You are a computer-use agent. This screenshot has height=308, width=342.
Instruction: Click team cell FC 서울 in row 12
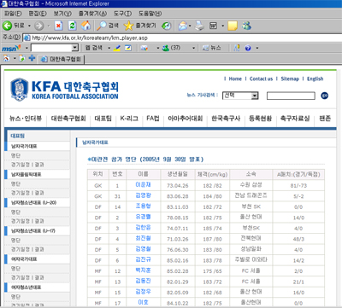pos(251,270)
